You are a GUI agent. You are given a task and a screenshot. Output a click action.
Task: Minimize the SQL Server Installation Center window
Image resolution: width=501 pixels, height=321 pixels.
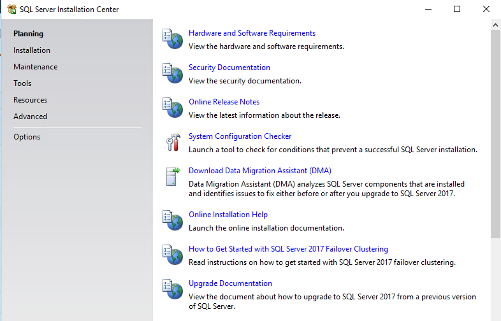[x=428, y=9]
